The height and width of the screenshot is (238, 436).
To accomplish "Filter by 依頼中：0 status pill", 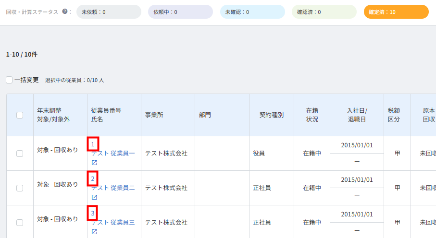I will tap(180, 12).
